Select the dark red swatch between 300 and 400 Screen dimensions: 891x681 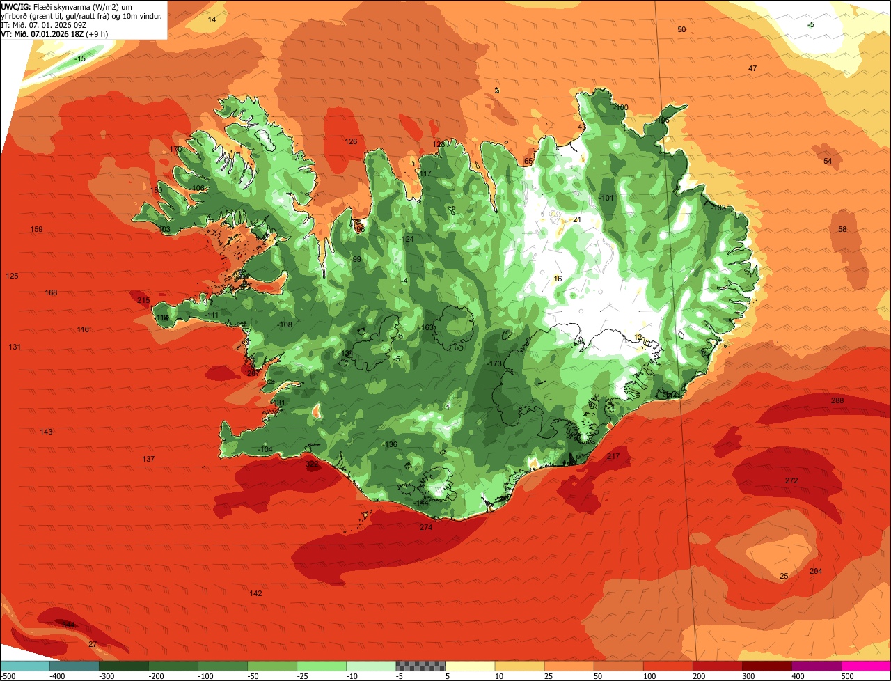coord(766,665)
